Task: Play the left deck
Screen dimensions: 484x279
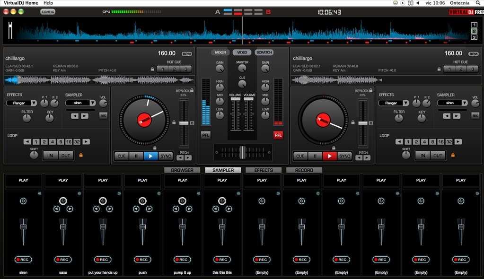Action: pyautogui.click(x=150, y=156)
